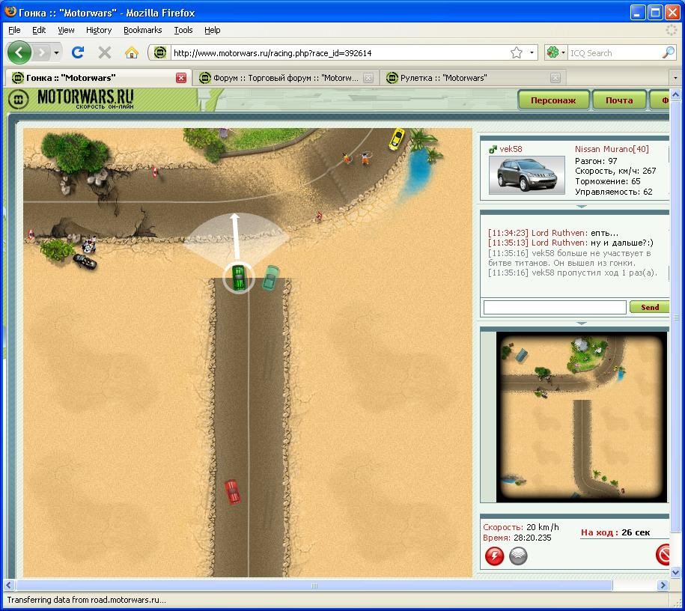685x611 pixels.
Task: Open the list all tabs dropdown
Action: (x=675, y=78)
